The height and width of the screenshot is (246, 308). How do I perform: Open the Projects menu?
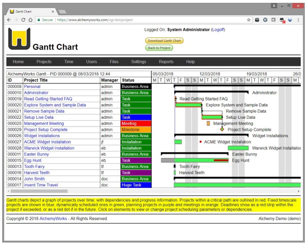pos(44,62)
